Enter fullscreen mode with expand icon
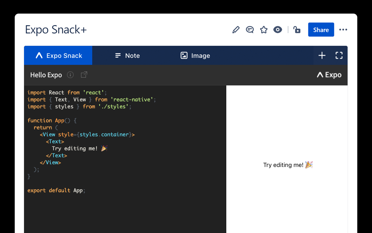This screenshot has width=372, height=233. [339, 56]
